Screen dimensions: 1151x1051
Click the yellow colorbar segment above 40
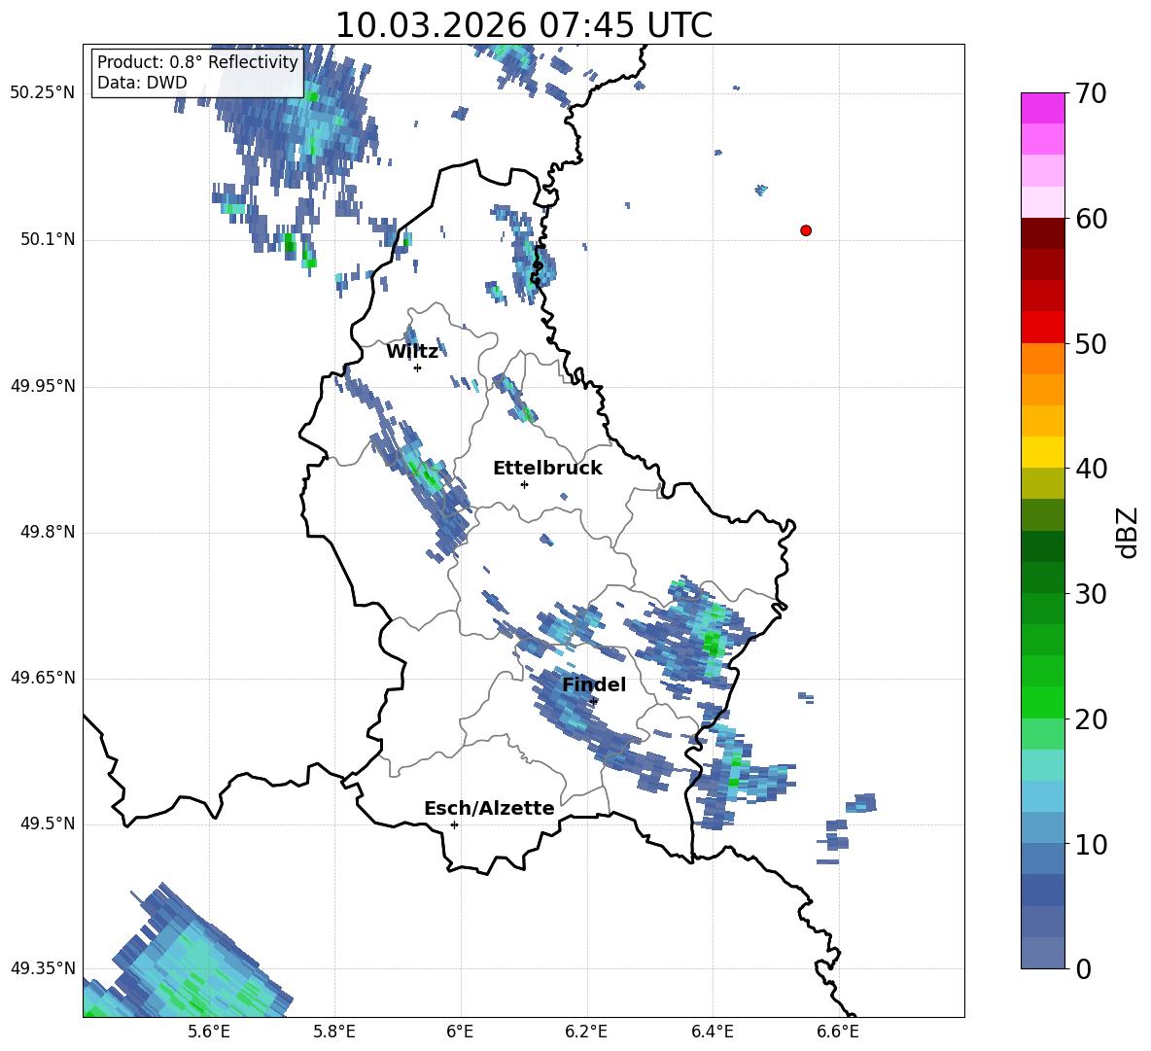tap(1042, 452)
